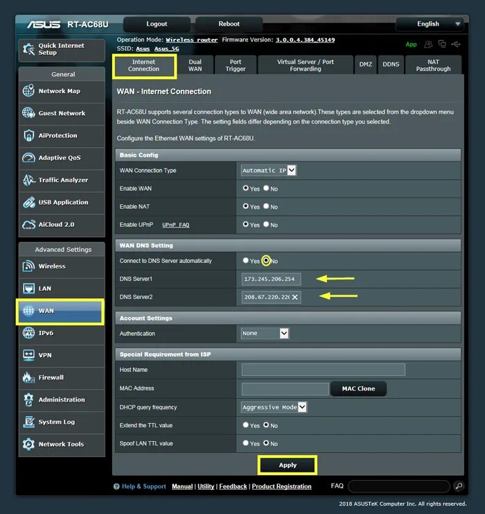Click the WAN globe icon
Image resolution: width=485 pixels, height=514 pixels.
(28, 311)
